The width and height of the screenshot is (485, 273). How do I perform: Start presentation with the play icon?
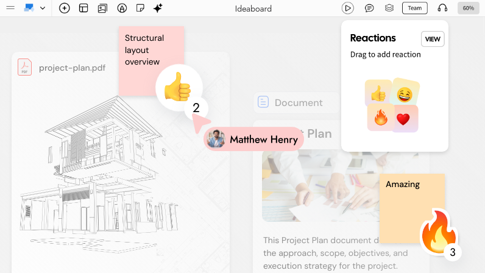tap(348, 9)
